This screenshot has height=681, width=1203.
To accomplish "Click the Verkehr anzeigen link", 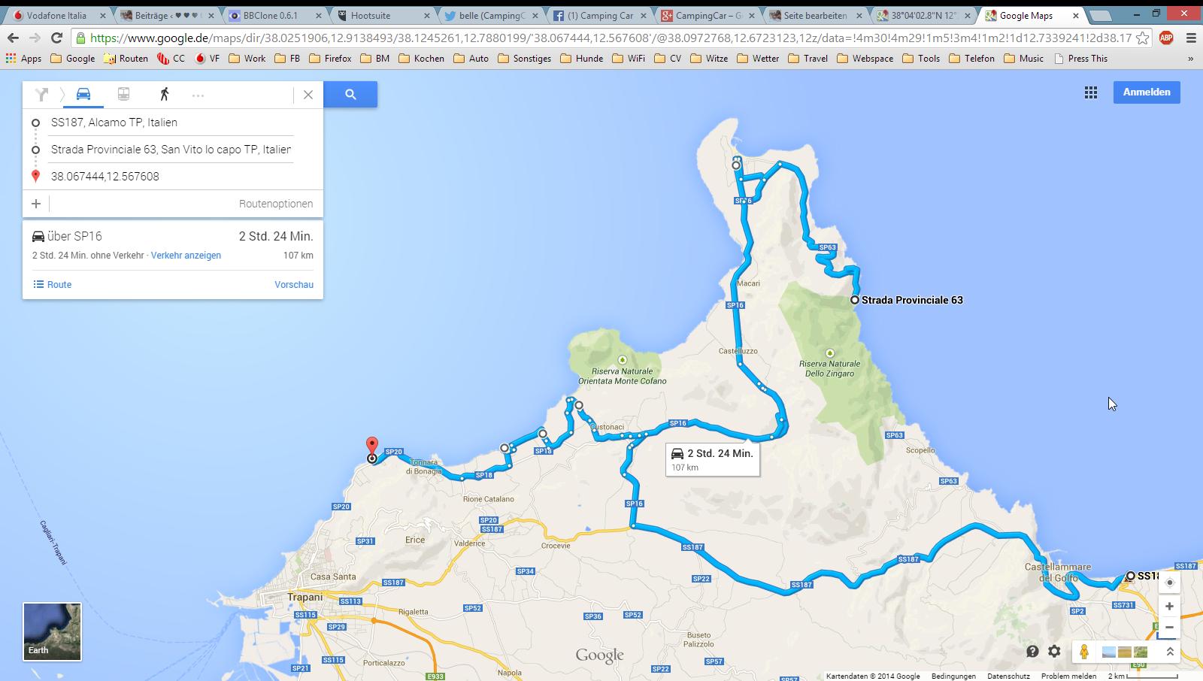I will coord(186,256).
